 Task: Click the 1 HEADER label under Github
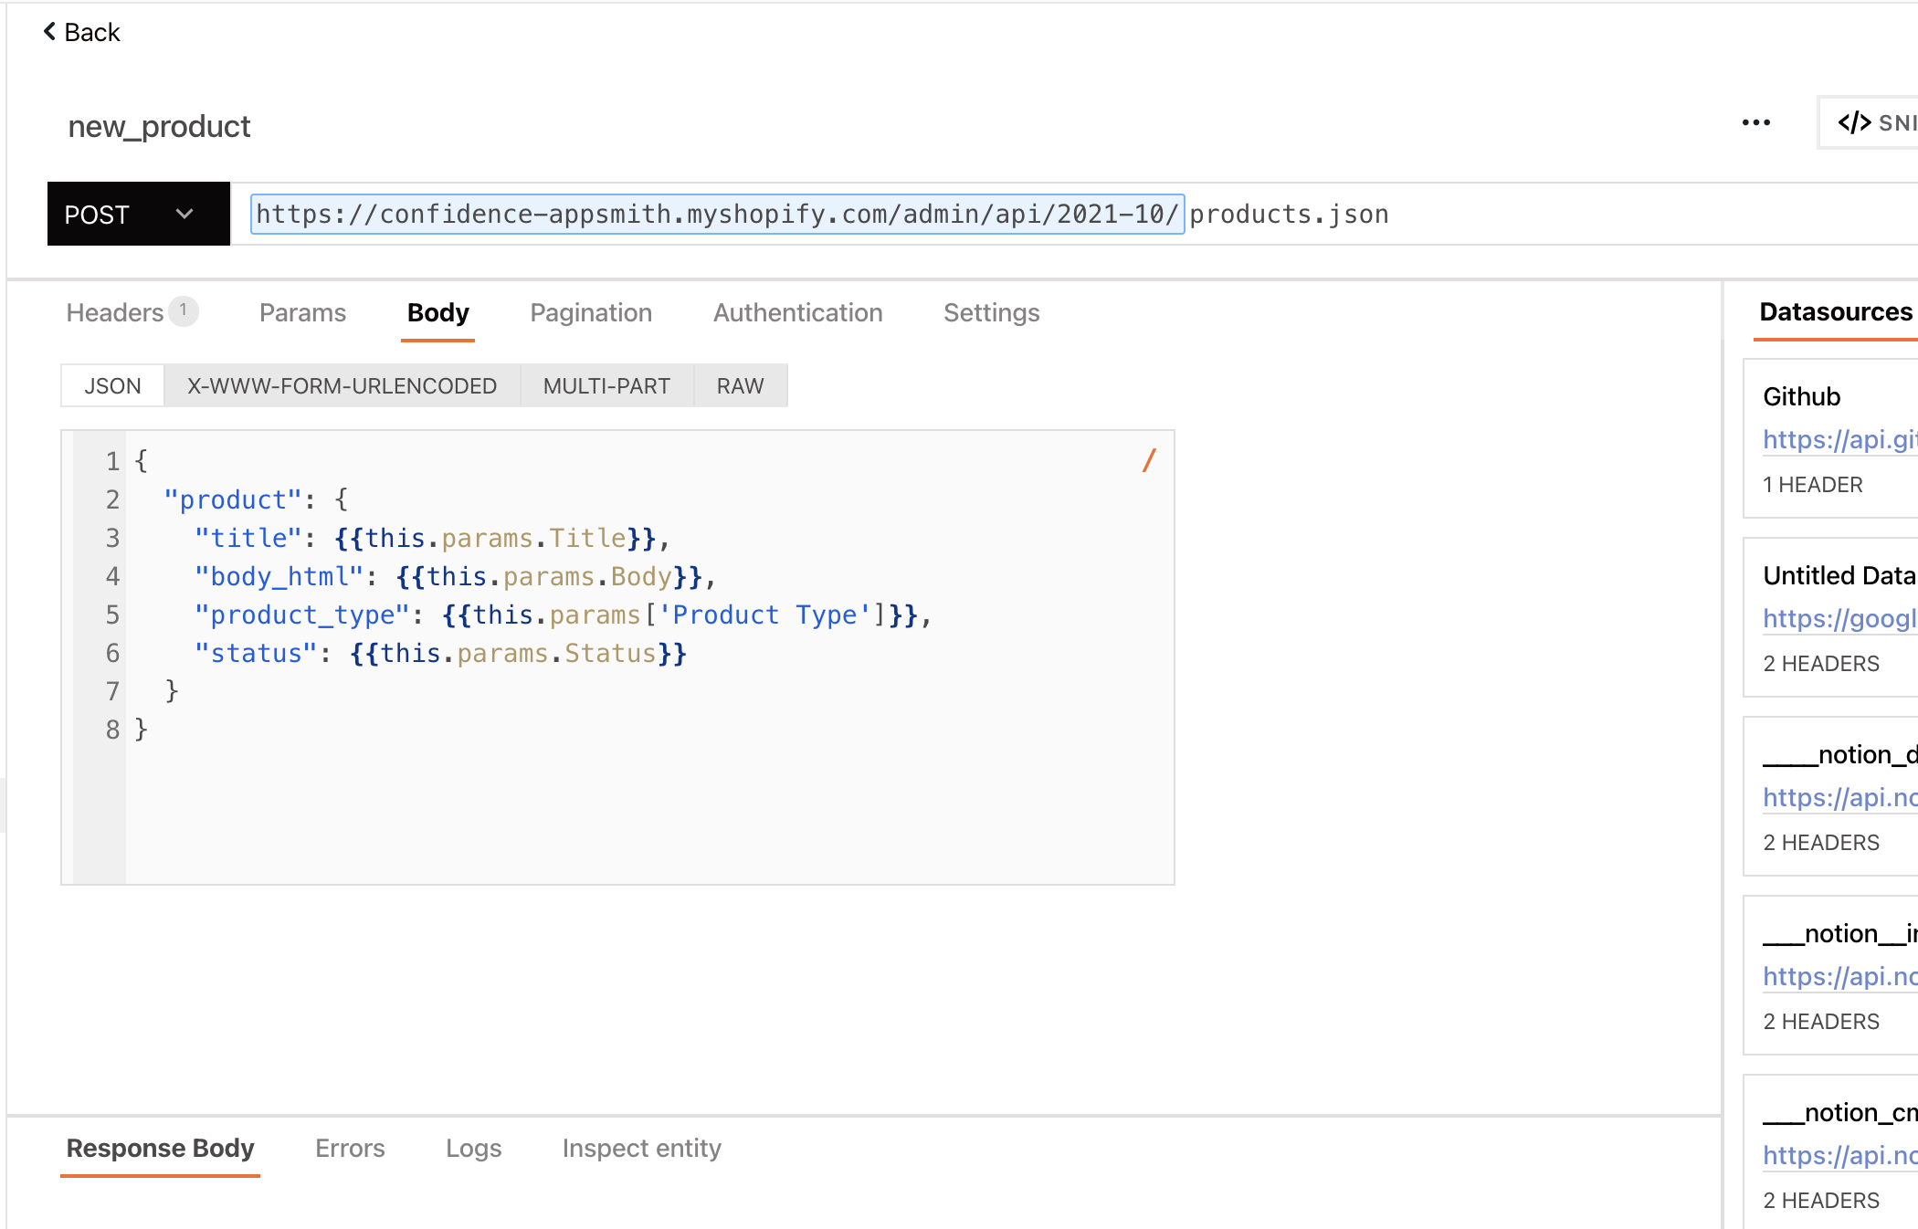1812,485
